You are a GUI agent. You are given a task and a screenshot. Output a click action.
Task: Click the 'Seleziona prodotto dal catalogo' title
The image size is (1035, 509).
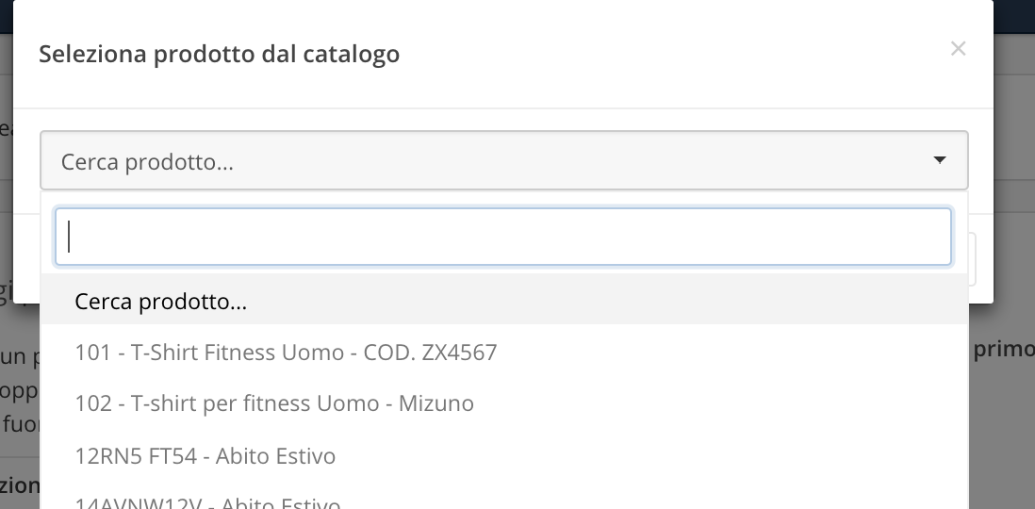pyautogui.click(x=219, y=54)
